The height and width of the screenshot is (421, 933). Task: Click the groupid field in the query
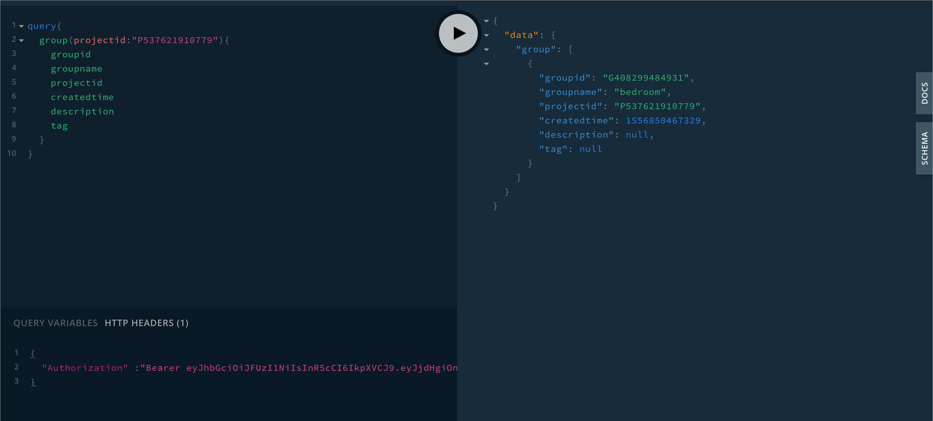click(71, 55)
